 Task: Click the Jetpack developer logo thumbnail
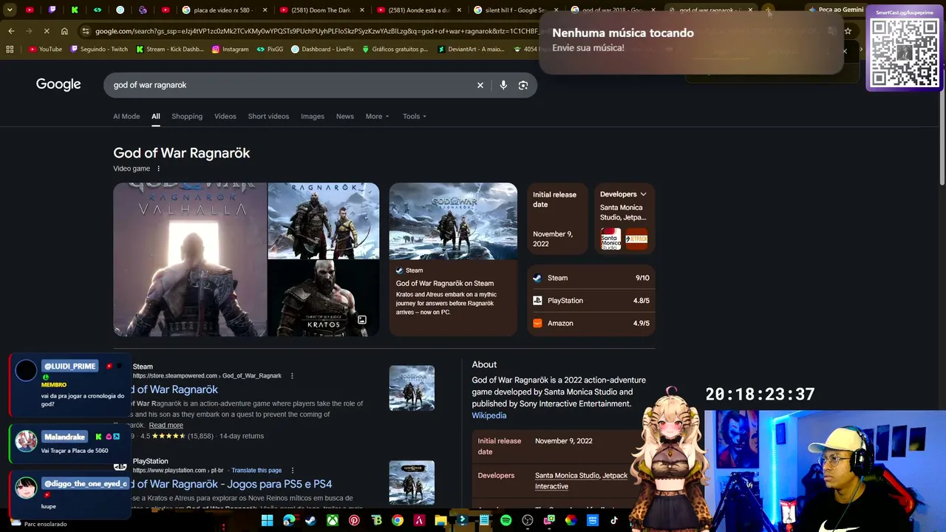636,239
